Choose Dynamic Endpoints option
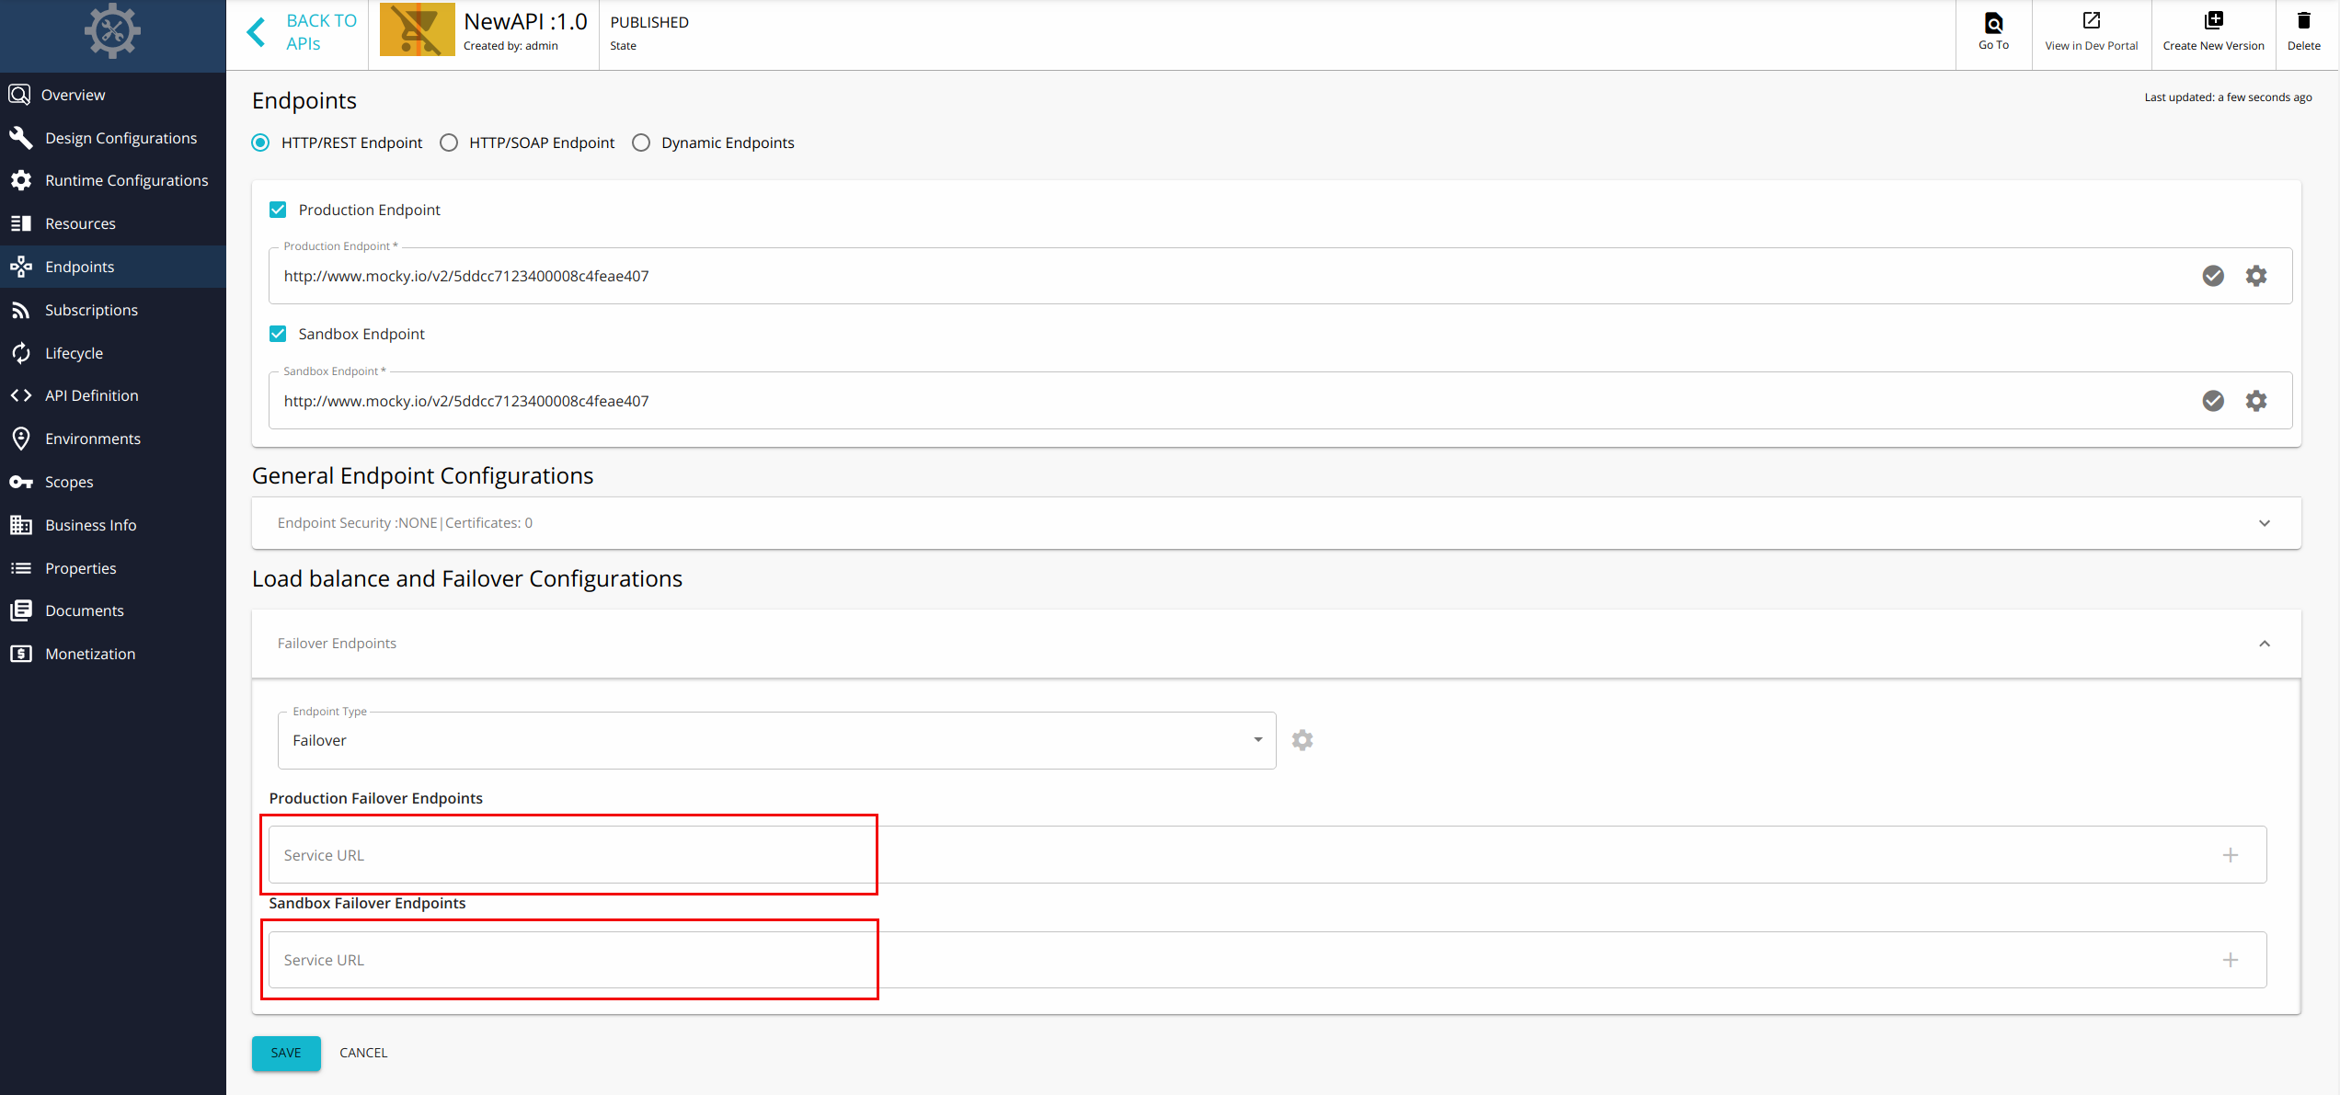 coord(641,143)
